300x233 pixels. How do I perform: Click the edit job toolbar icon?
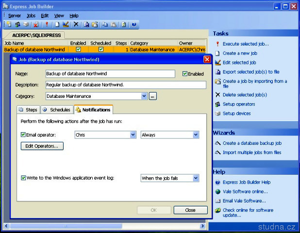(66, 24)
